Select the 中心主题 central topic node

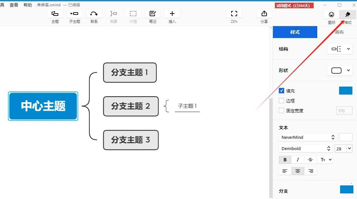pos(43,106)
